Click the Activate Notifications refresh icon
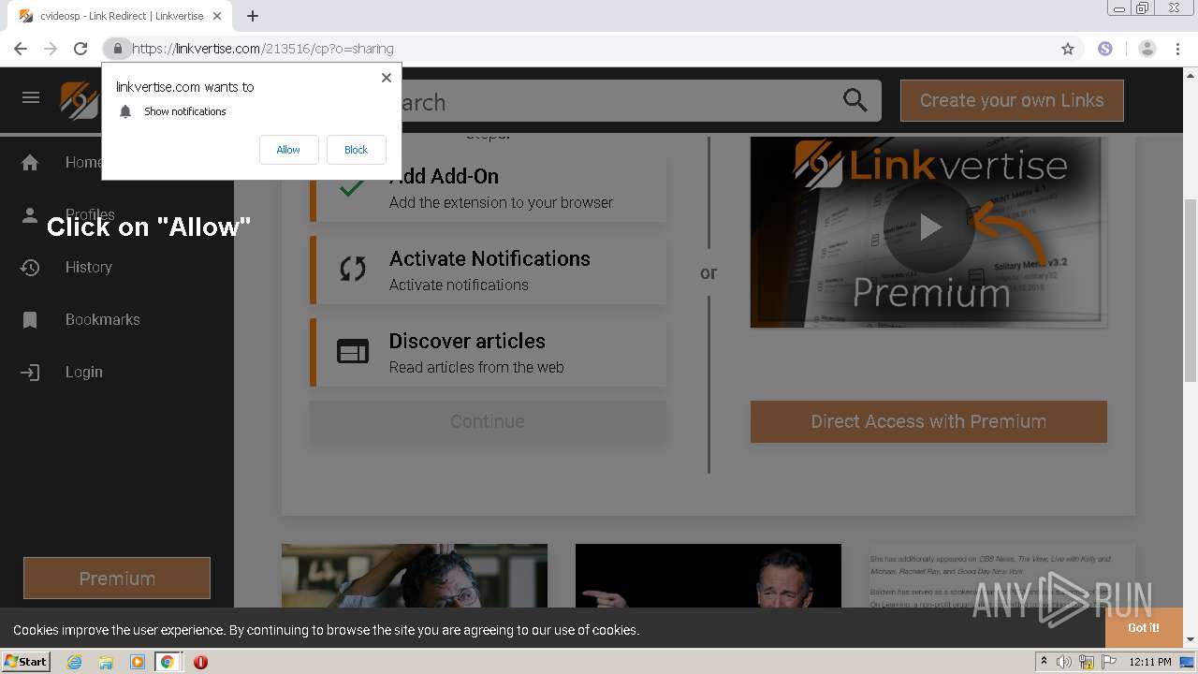The height and width of the screenshot is (674, 1198). click(x=353, y=270)
